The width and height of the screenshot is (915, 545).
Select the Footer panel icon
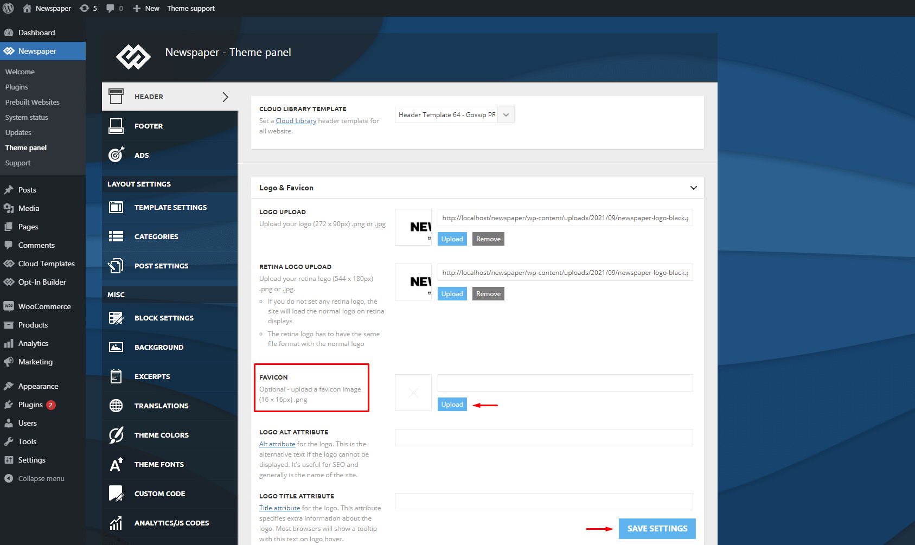pos(116,126)
